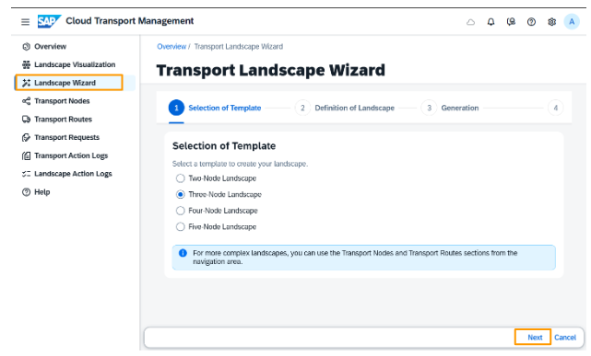This screenshot has width=591, height=356.
Task: Click the Overview icon in sidebar
Action: click(26, 47)
